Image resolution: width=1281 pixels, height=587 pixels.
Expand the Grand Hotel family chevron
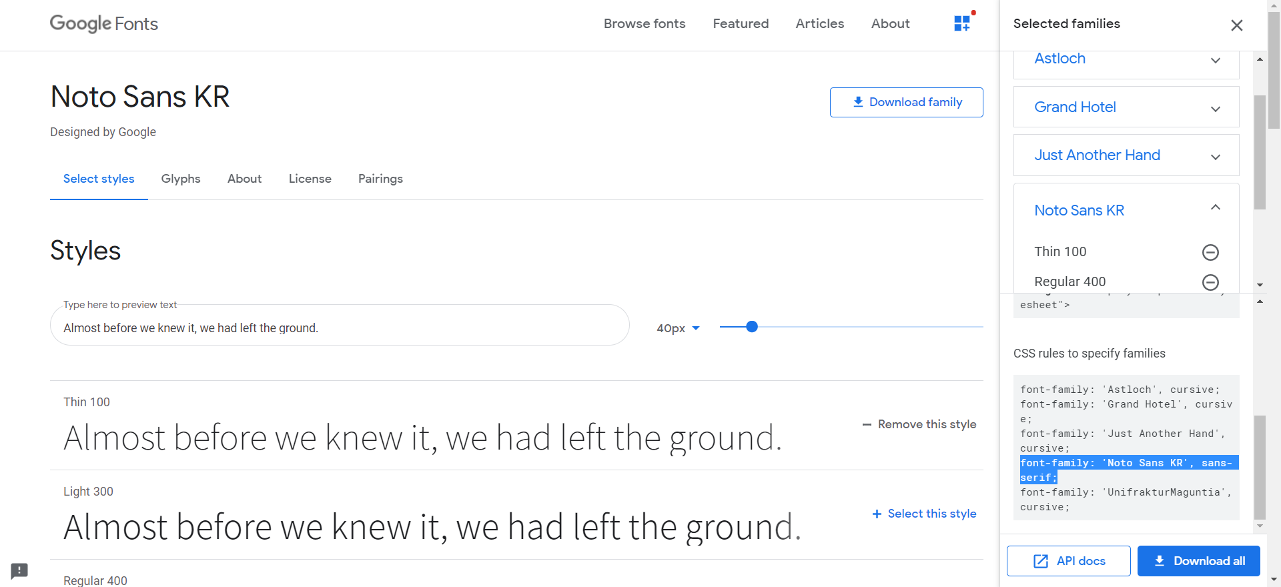tap(1216, 109)
